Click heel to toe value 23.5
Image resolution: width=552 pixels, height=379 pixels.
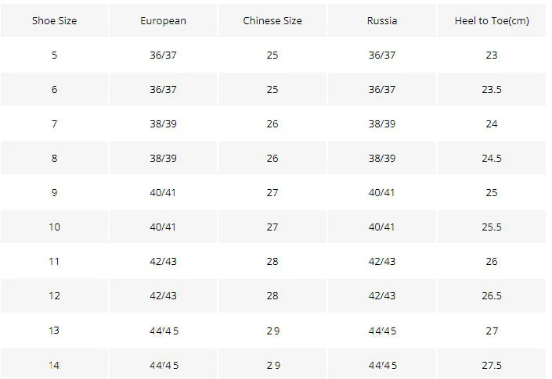492,90
